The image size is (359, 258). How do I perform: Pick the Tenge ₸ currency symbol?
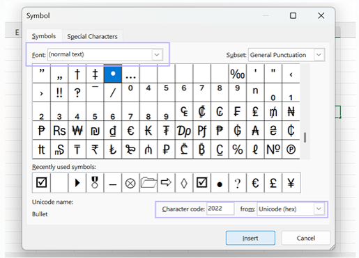coord(77,150)
